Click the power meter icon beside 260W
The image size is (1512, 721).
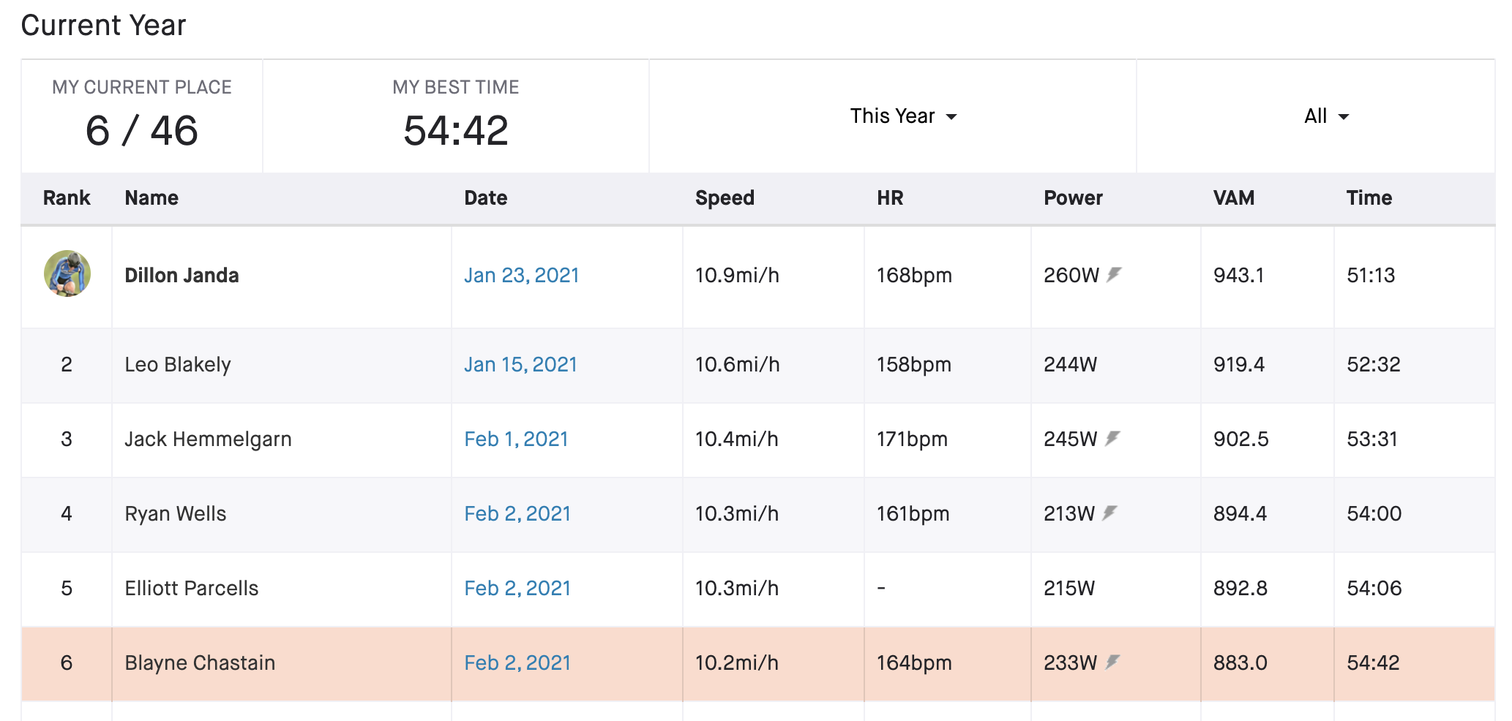pyautogui.click(x=1114, y=274)
